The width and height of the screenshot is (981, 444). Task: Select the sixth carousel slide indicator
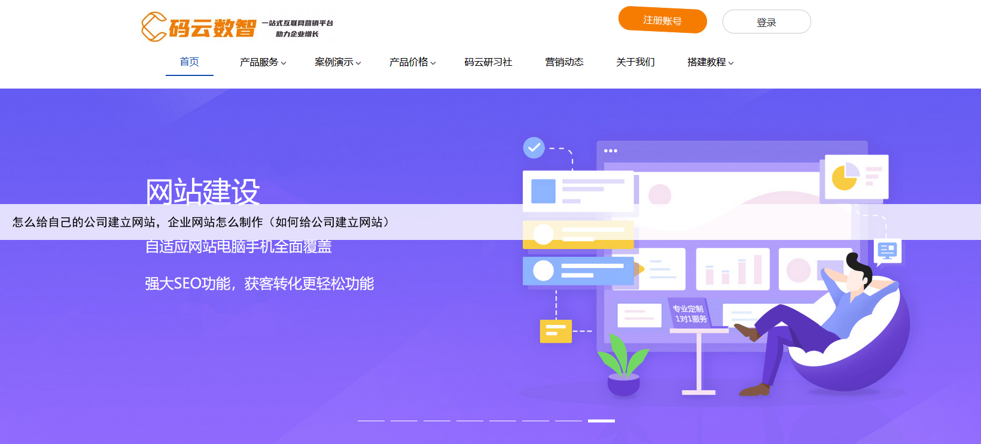(x=535, y=421)
